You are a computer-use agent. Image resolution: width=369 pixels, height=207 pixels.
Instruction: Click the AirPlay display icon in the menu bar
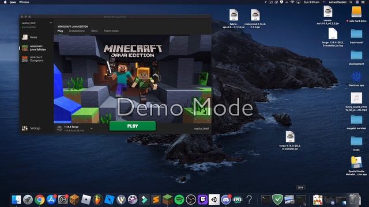click(298, 2)
